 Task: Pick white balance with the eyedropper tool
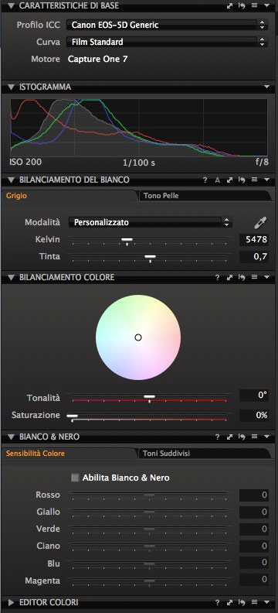pos(259,222)
